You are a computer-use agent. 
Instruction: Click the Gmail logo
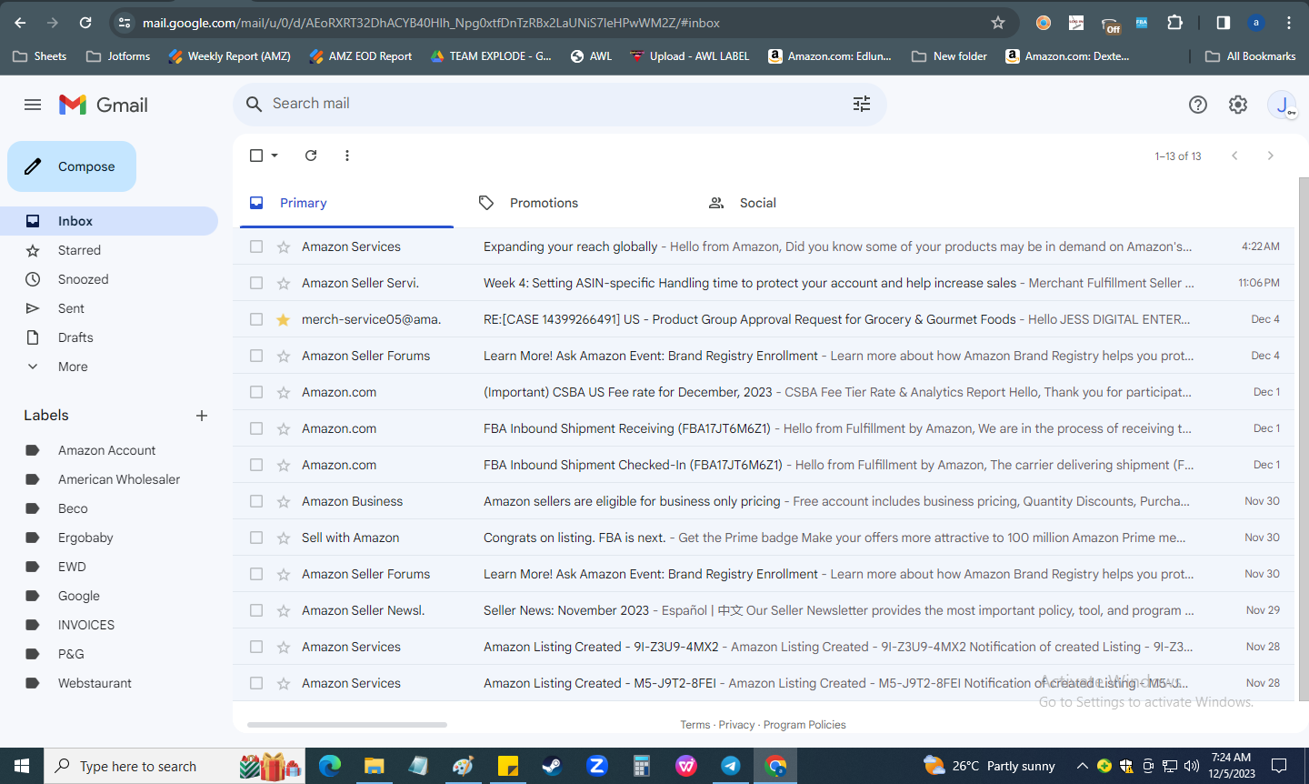point(104,105)
